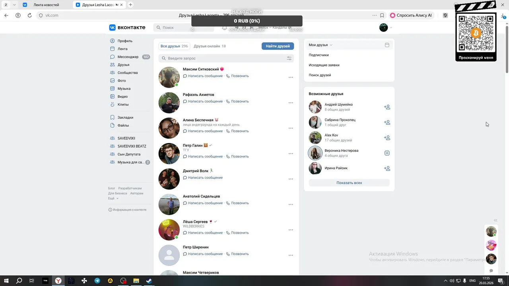This screenshot has width=509, height=286.
Task: Call Пётр Галин via Позвонить
Action: (237, 157)
